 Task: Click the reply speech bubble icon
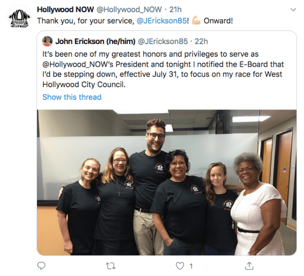(x=41, y=266)
